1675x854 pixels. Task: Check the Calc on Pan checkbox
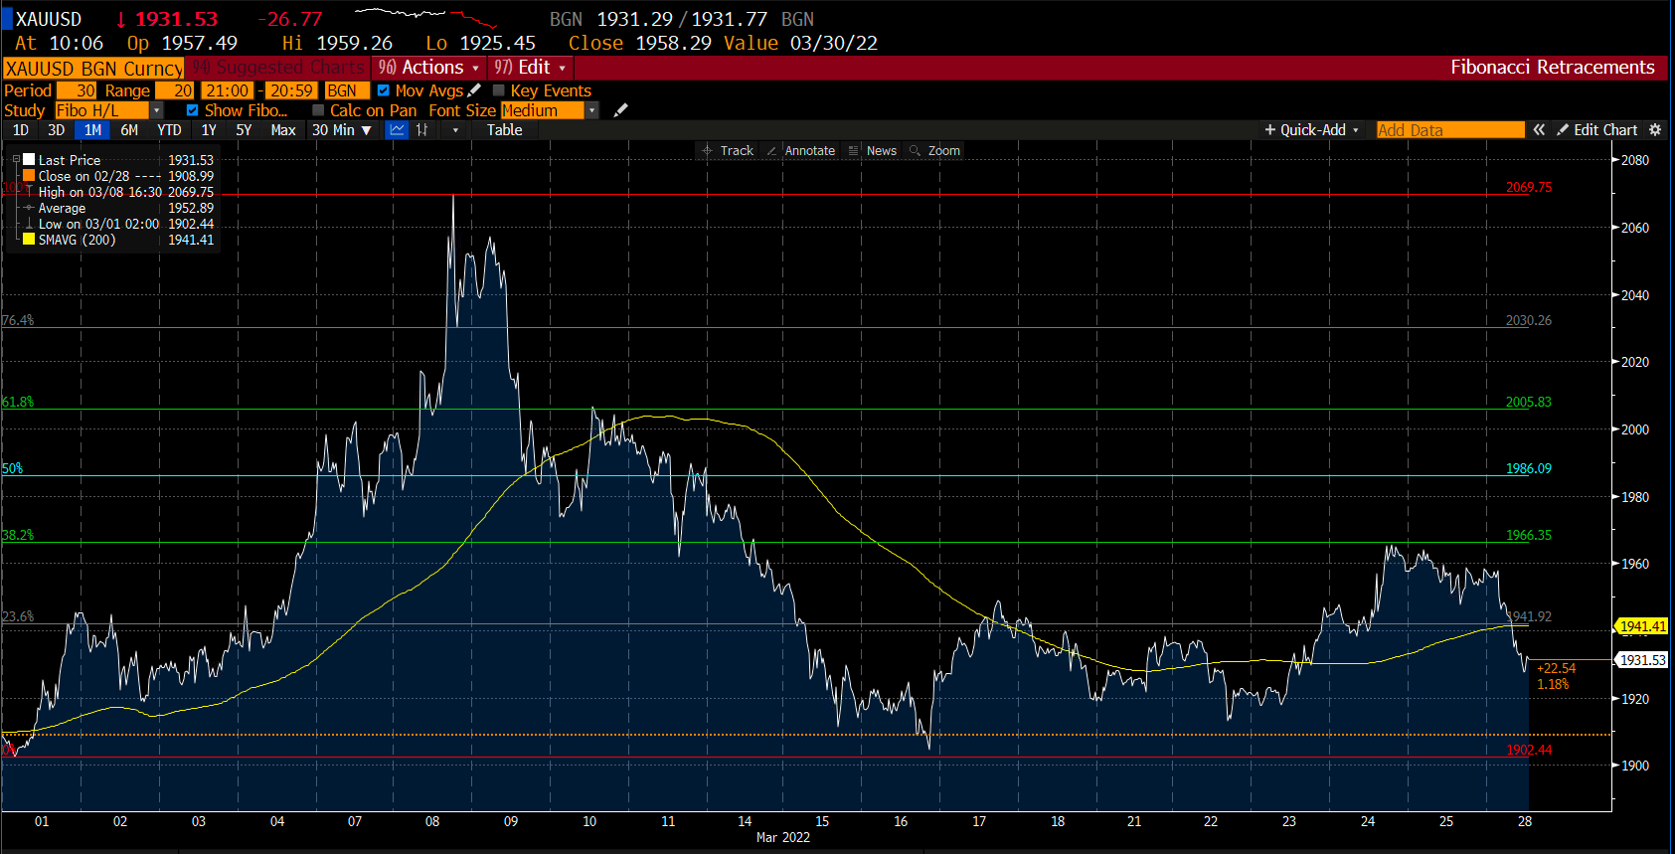[318, 110]
